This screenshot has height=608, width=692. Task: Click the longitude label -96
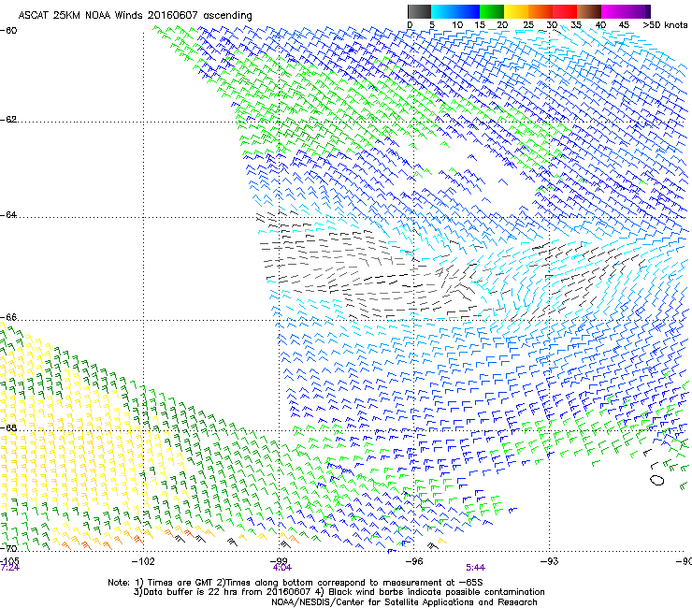coord(414,561)
